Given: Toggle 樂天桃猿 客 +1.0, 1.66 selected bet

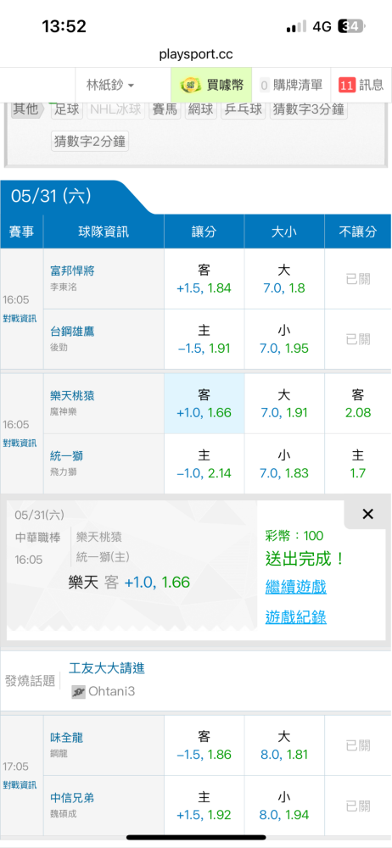Looking at the screenshot, I should [x=204, y=404].
